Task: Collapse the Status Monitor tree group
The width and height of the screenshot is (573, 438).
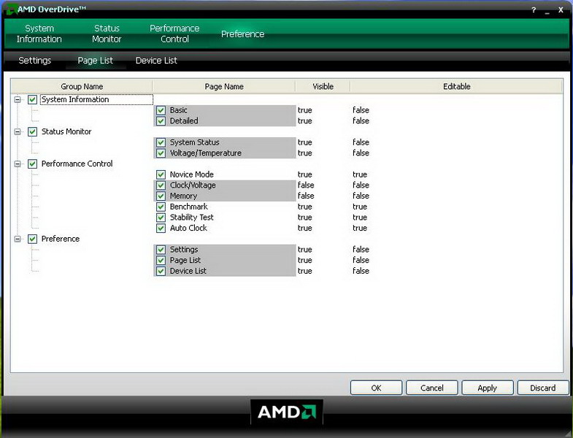Action: point(18,131)
